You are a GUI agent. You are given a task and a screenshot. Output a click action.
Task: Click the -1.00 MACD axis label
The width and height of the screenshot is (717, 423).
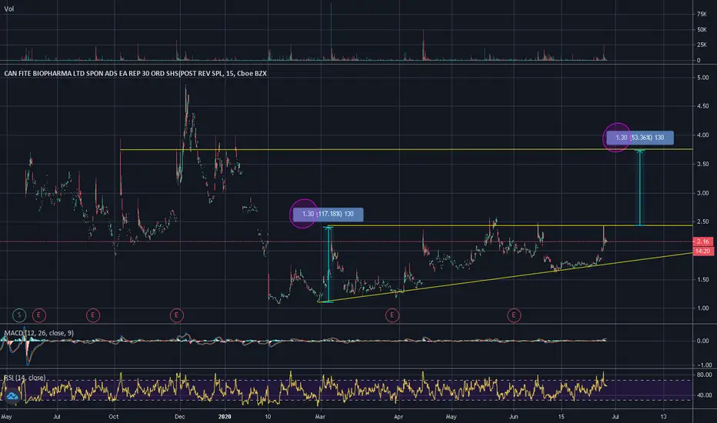pyautogui.click(x=703, y=365)
